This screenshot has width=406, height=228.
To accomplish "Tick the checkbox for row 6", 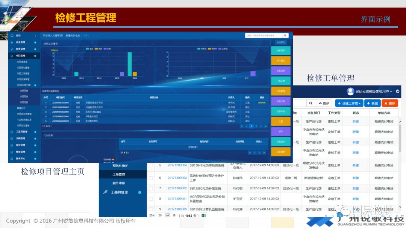I will pos(151,178).
